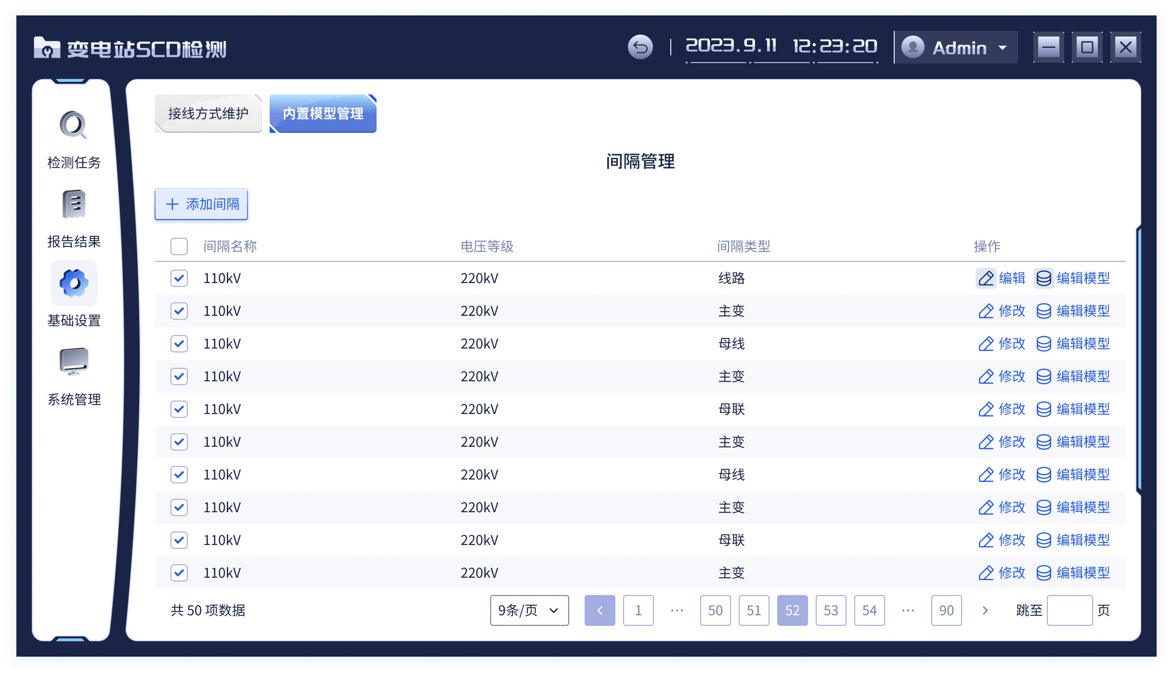This screenshot has height=674, width=1173.
Task: Click the 添加间隔 button
Action: coord(201,204)
